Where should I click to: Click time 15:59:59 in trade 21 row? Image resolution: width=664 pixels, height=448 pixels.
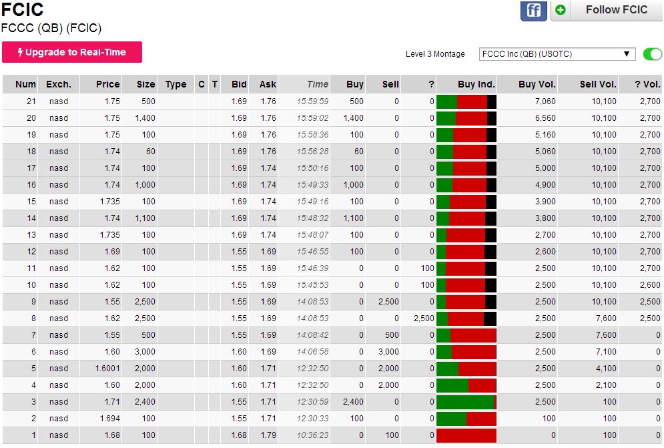pos(312,101)
